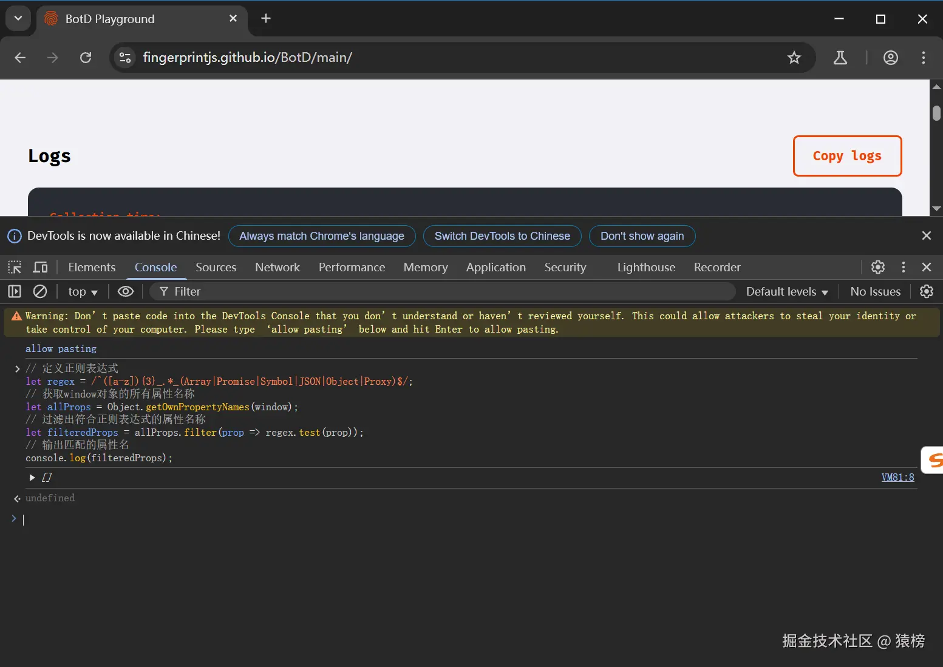Click the Copy logs button

[x=847, y=156]
